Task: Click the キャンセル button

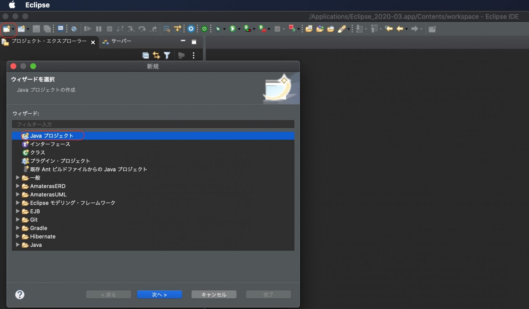Action: pos(214,295)
